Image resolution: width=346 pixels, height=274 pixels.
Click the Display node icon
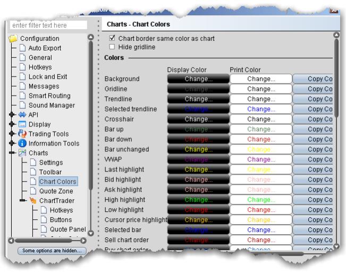click(x=22, y=124)
